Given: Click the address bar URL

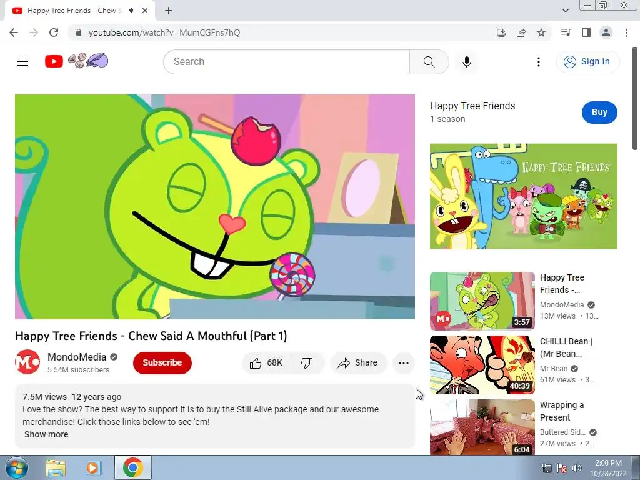Looking at the screenshot, I should (164, 32).
